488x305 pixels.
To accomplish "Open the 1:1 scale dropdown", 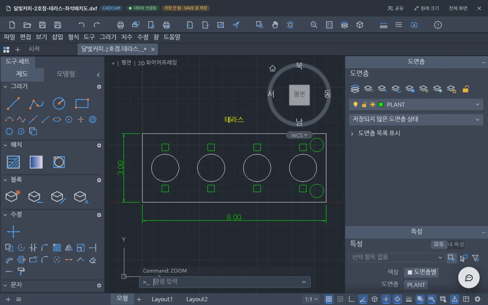I will [x=311, y=299].
